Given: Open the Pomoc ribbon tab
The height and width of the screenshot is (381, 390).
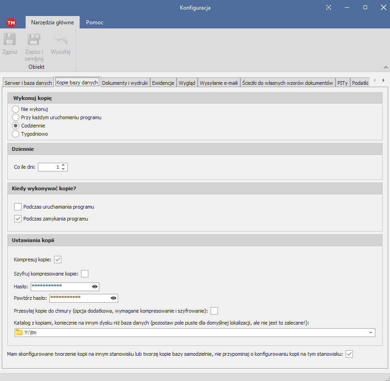Looking at the screenshot, I should pos(94,22).
